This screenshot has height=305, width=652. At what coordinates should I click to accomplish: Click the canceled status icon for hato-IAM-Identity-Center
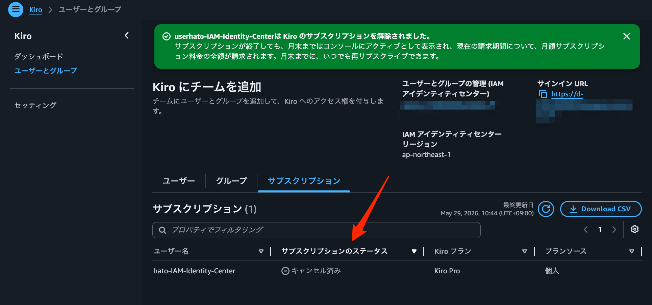[285, 271]
